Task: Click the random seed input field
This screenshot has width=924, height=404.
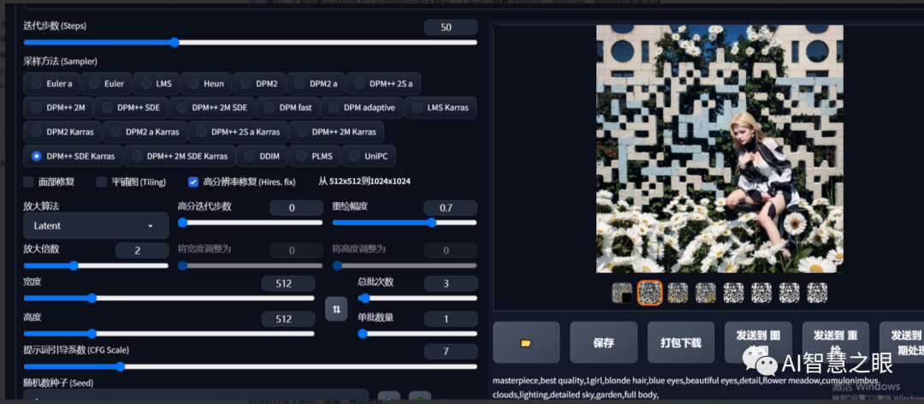Action: pos(196,396)
